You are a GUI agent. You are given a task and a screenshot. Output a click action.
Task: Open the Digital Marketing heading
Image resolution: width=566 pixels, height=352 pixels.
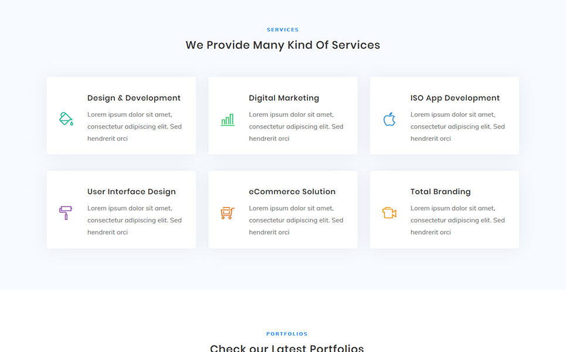284,98
